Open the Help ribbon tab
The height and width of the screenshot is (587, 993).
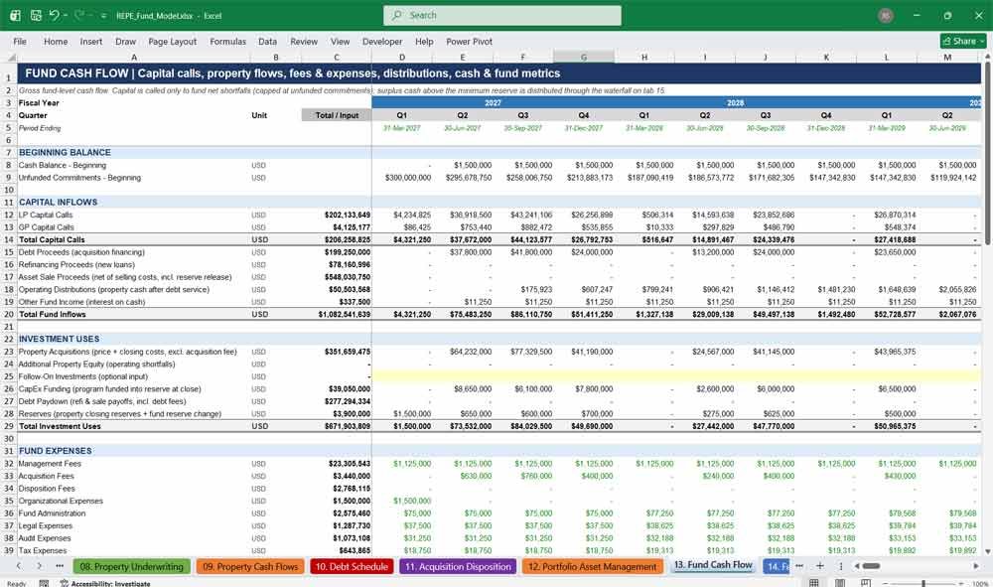[x=424, y=41]
